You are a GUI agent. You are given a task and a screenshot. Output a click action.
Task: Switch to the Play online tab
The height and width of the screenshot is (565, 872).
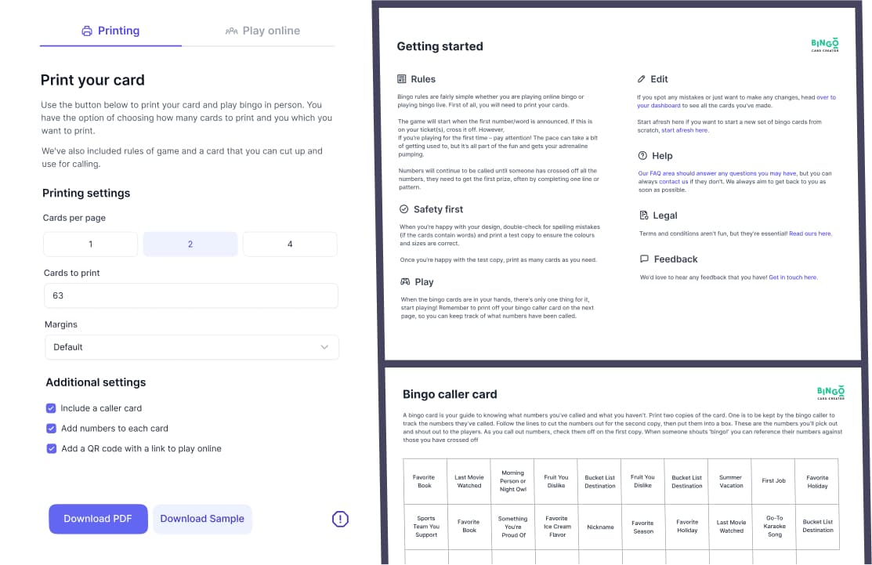(x=262, y=31)
